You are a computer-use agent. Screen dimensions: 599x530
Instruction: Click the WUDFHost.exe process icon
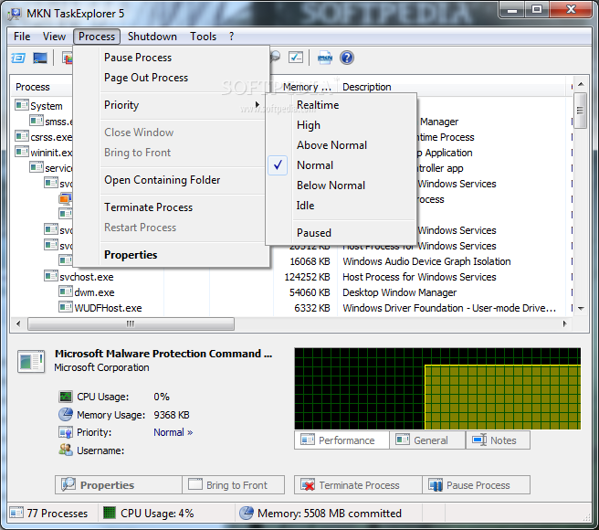(x=66, y=307)
